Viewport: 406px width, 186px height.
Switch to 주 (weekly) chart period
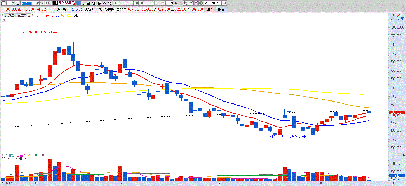point(83,3)
